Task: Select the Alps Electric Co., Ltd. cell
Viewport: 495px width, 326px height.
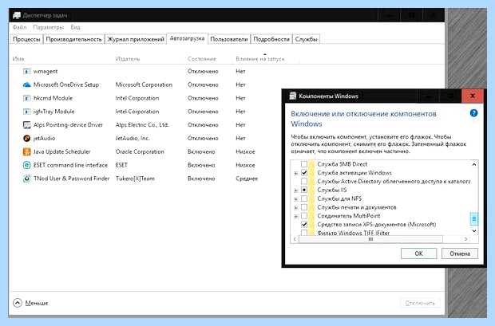Action: tap(142, 125)
